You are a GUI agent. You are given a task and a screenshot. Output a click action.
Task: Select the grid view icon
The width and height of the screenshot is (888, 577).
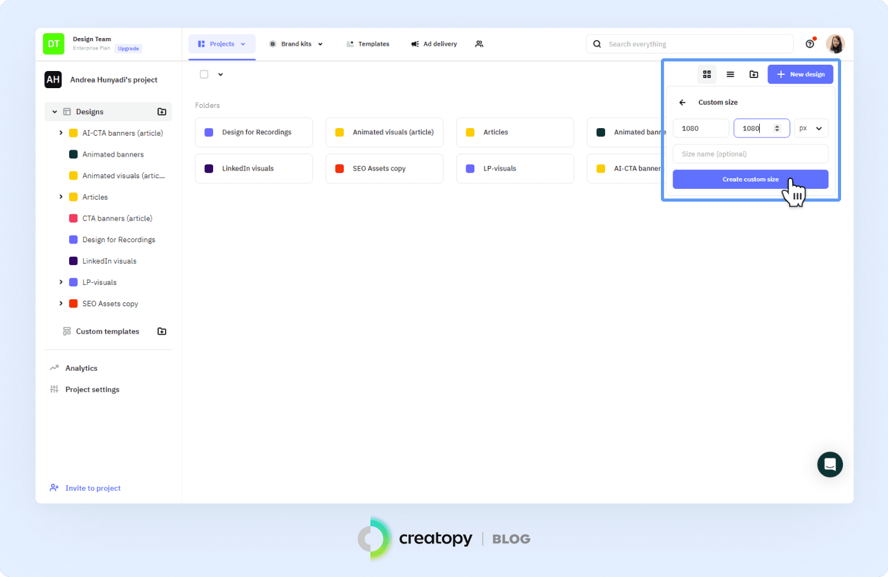707,74
